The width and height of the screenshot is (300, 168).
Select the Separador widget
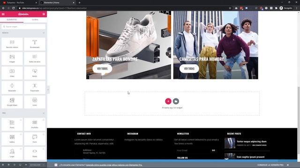[x=12, y=87]
